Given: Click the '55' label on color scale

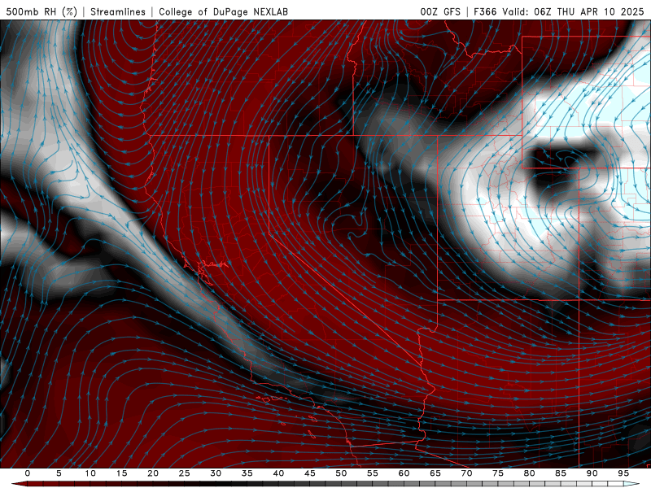Looking at the screenshot, I should point(373,473).
